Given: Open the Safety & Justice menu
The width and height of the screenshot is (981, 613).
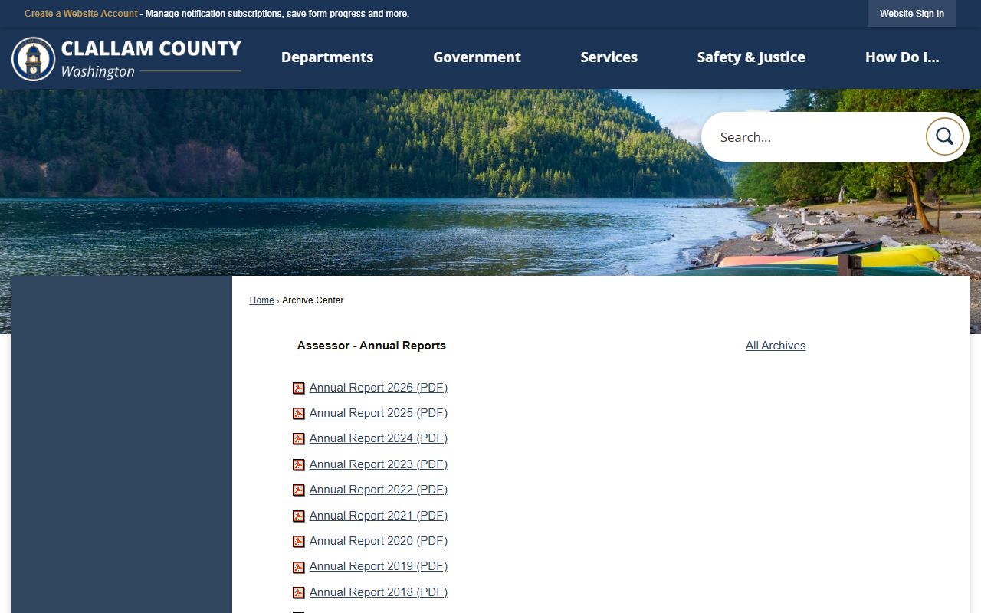Looking at the screenshot, I should pos(751,57).
